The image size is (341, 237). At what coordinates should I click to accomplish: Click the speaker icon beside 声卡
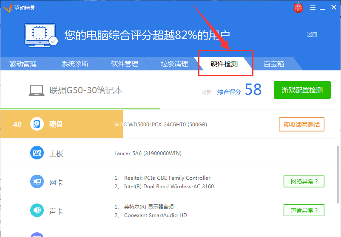(37, 210)
